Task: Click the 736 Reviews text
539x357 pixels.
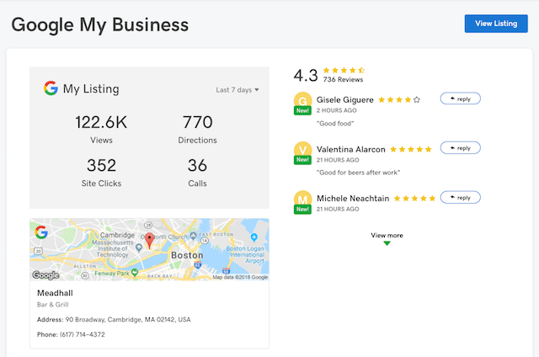Action: point(343,80)
